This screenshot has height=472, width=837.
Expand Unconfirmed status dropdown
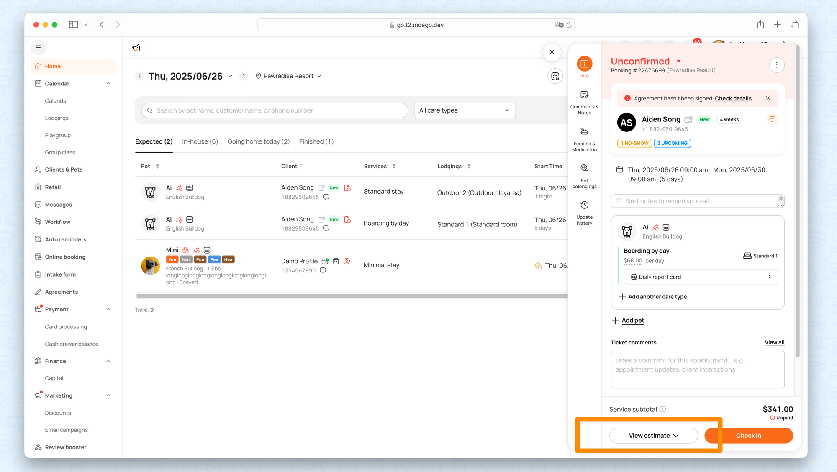[678, 62]
